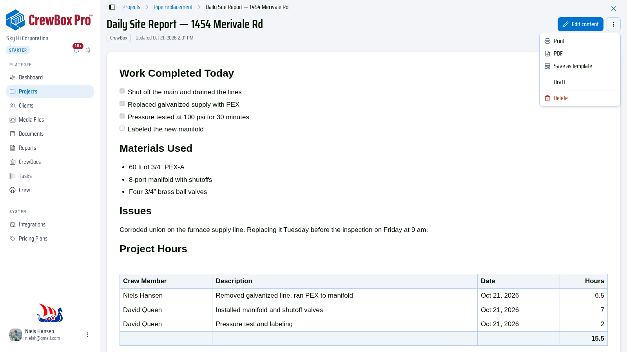Open CrewDocs in the sidebar

pyautogui.click(x=50, y=162)
